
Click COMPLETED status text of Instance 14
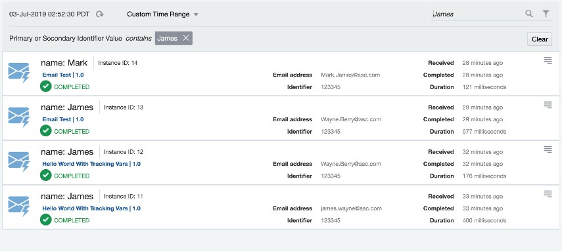[72, 87]
